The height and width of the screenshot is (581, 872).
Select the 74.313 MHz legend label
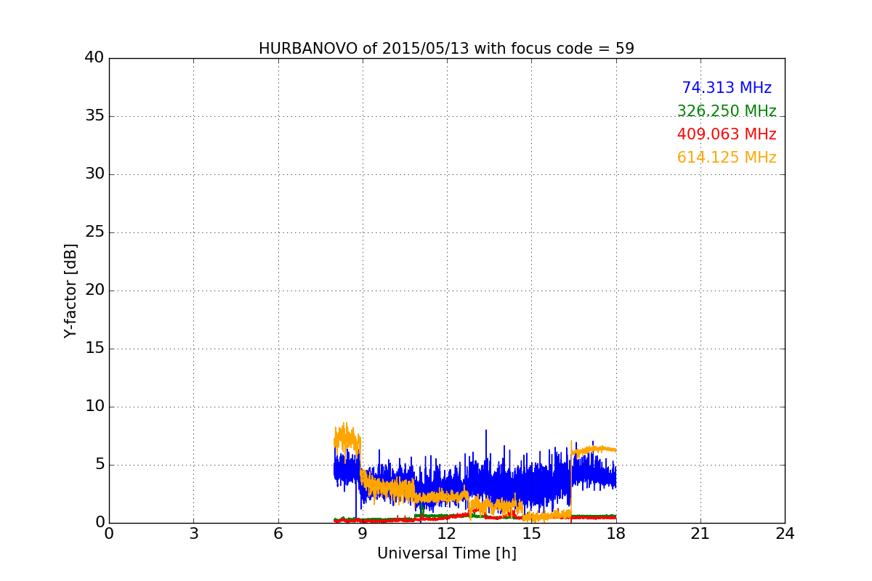click(x=727, y=88)
